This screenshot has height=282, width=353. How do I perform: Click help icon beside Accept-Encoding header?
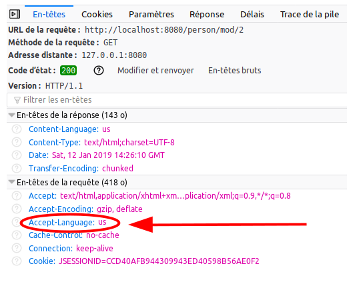(17, 209)
